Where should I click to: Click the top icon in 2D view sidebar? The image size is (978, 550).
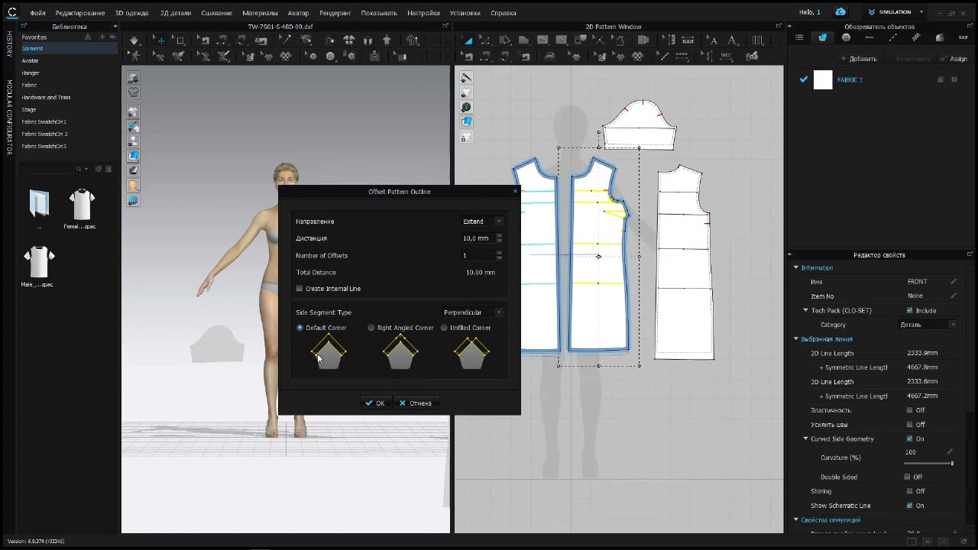466,78
